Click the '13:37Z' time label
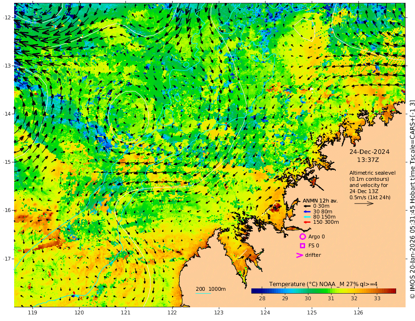 pos(368,160)
